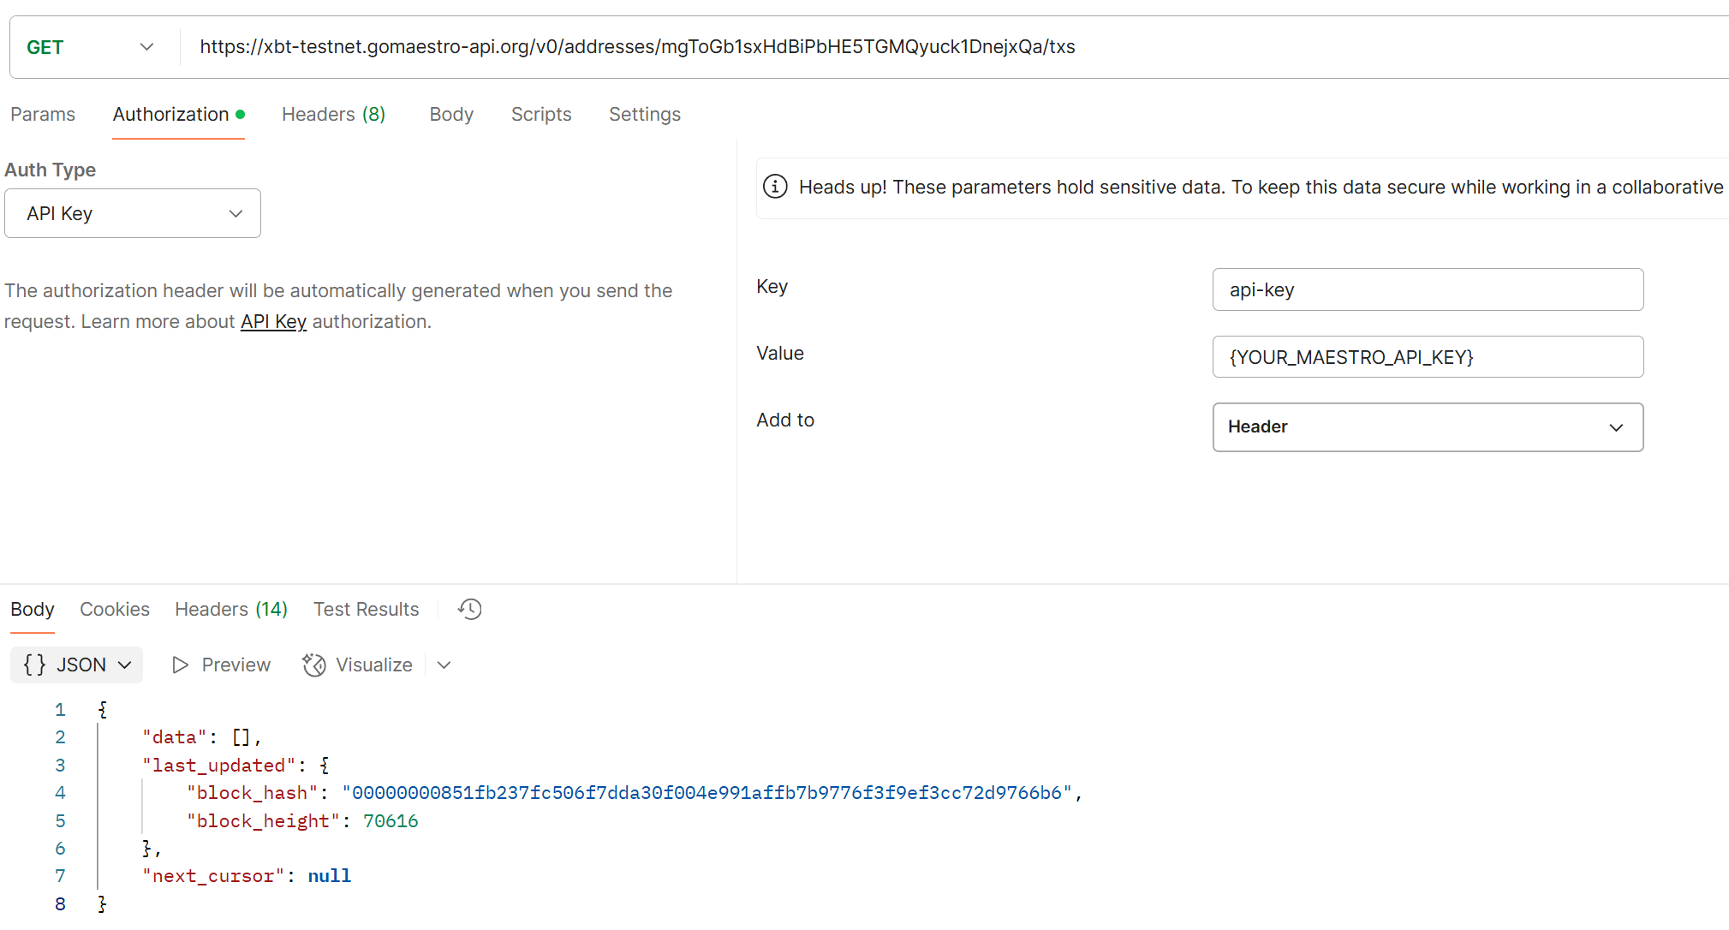
Task: Go to the request Body tab
Action: 451,115
